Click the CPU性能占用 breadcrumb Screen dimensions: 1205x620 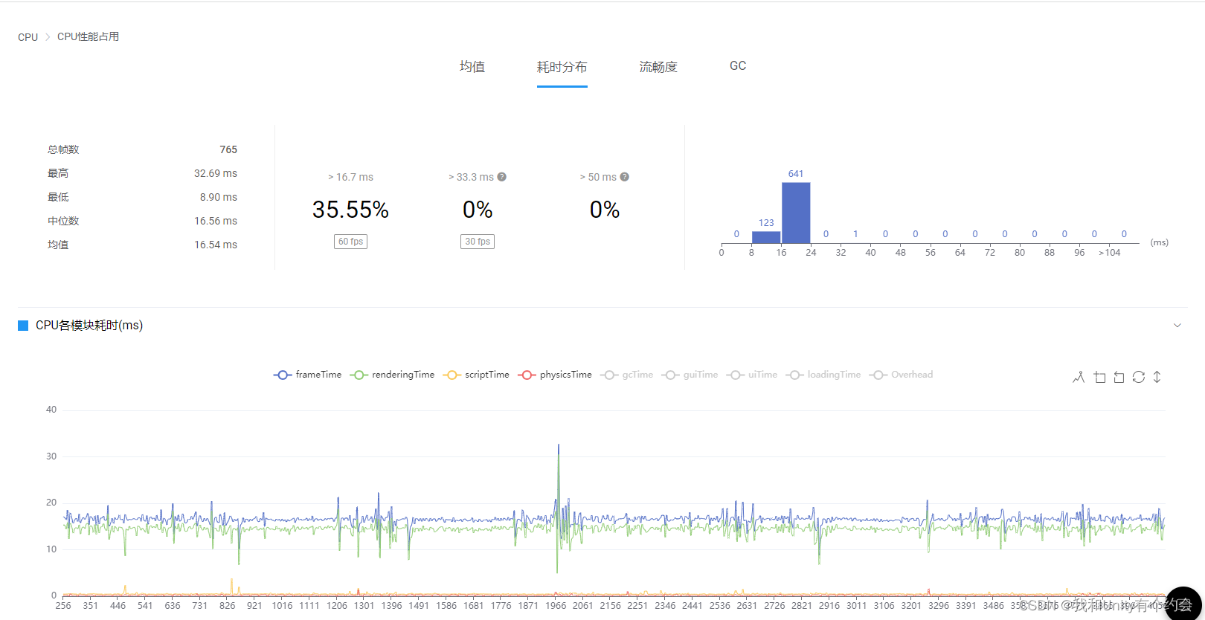pyautogui.click(x=88, y=36)
